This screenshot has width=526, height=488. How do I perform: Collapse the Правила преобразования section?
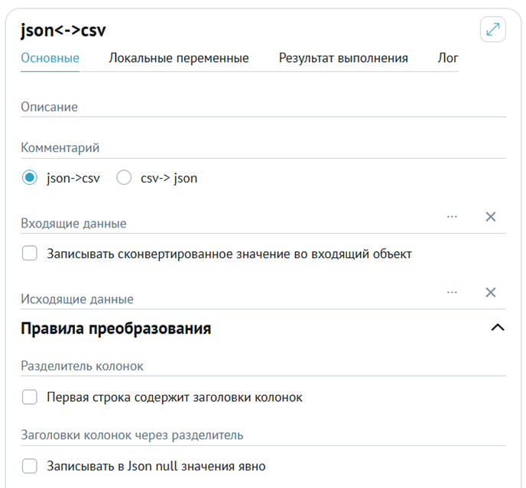(x=498, y=328)
